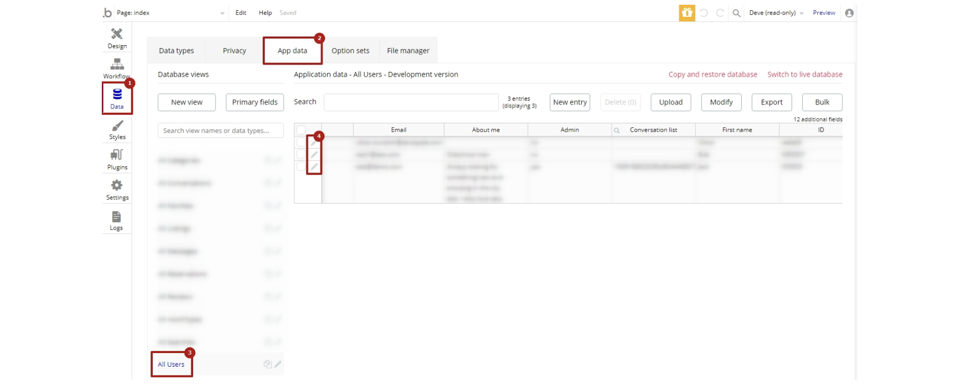960x384 pixels.
Task: Open the Help menu
Action: [265, 13]
